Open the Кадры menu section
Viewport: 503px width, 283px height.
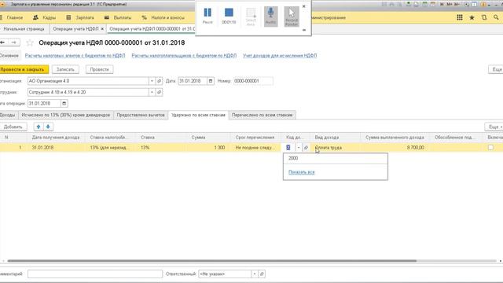45,17
